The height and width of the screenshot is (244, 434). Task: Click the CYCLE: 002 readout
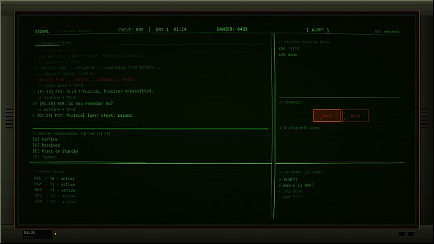[131, 29]
